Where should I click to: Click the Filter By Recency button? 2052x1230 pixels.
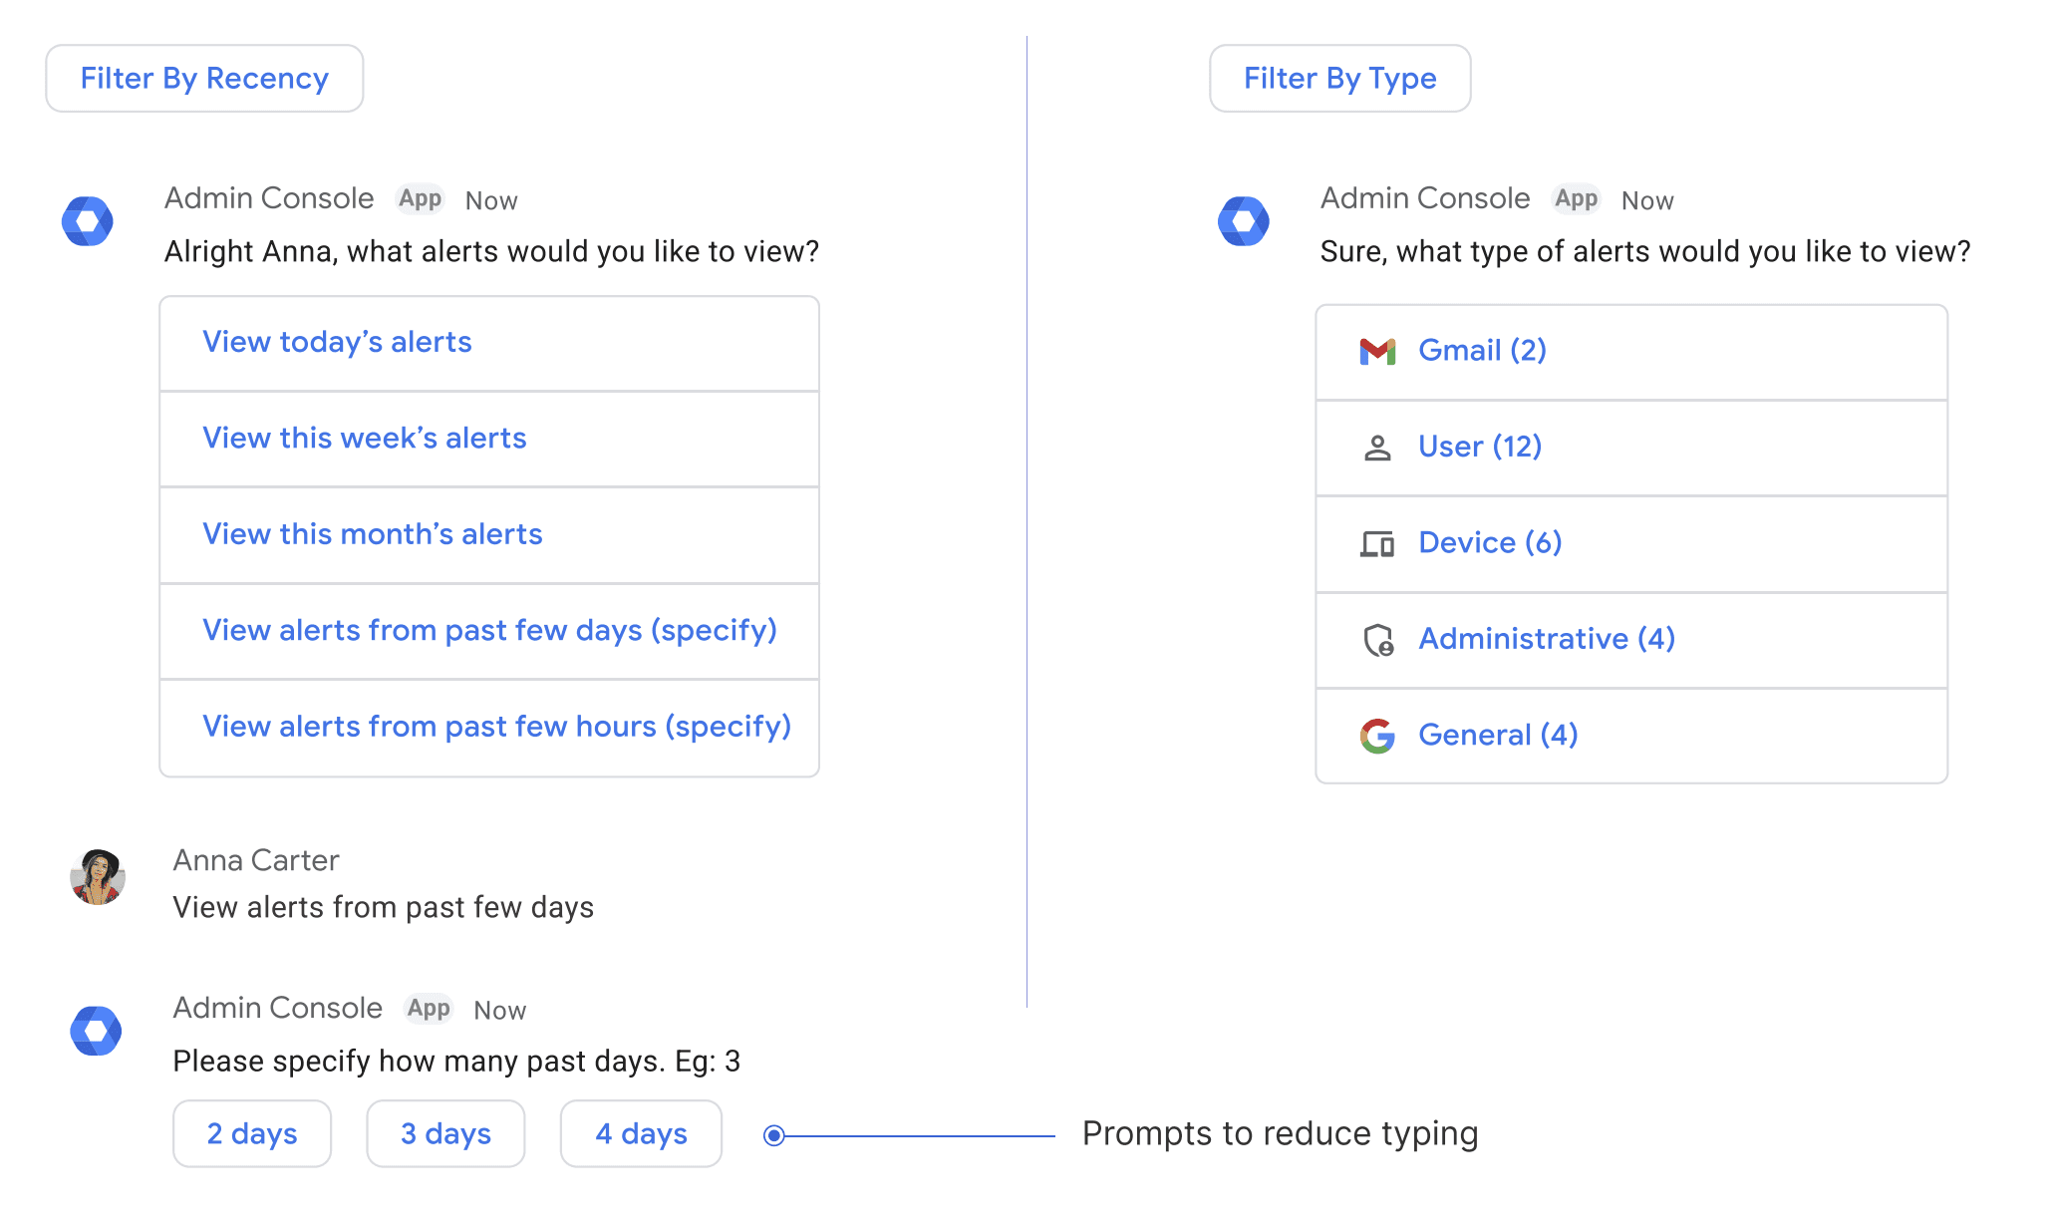coord(204,79)
